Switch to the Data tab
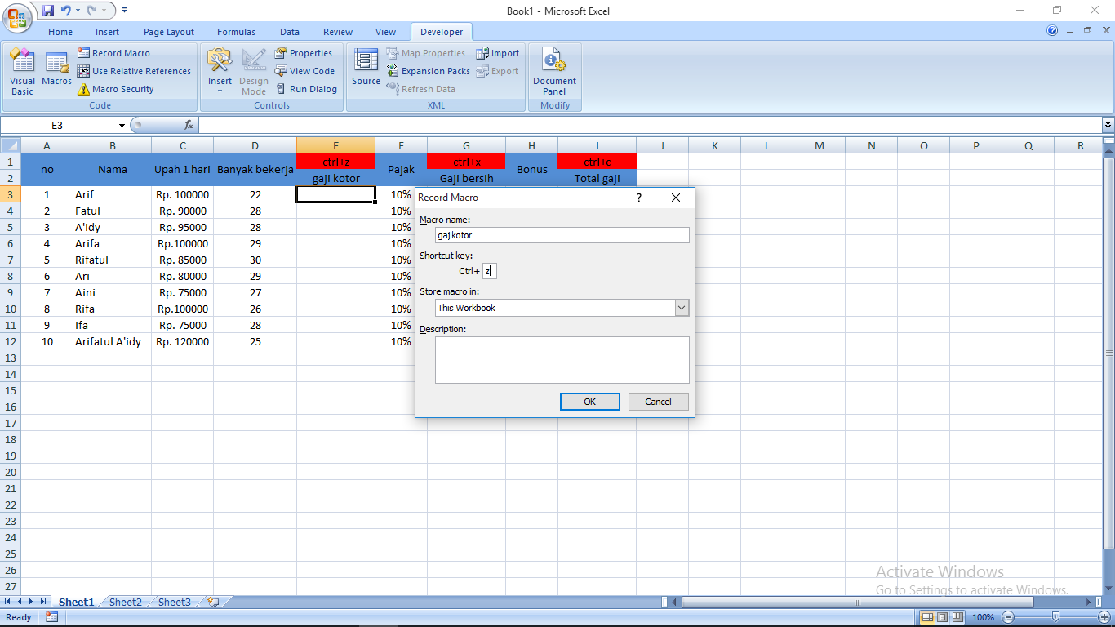Image resolution: width=1115 pixels, height=627 pixels. coord(290,32)
